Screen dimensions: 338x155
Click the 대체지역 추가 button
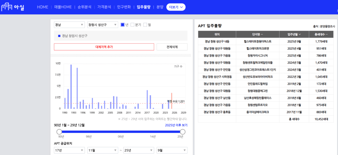[x=104, y=47]
